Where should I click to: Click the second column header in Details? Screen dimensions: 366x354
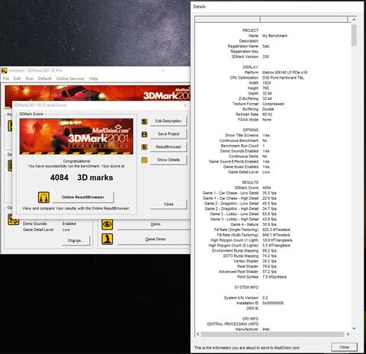(x=303, y=20)
